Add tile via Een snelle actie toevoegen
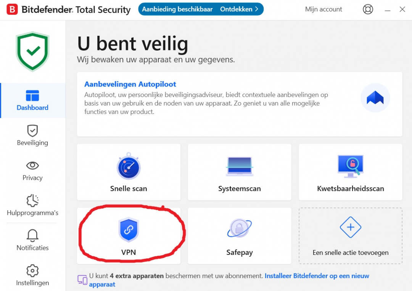This screenshot has width=412, height=291. [350, 236]
